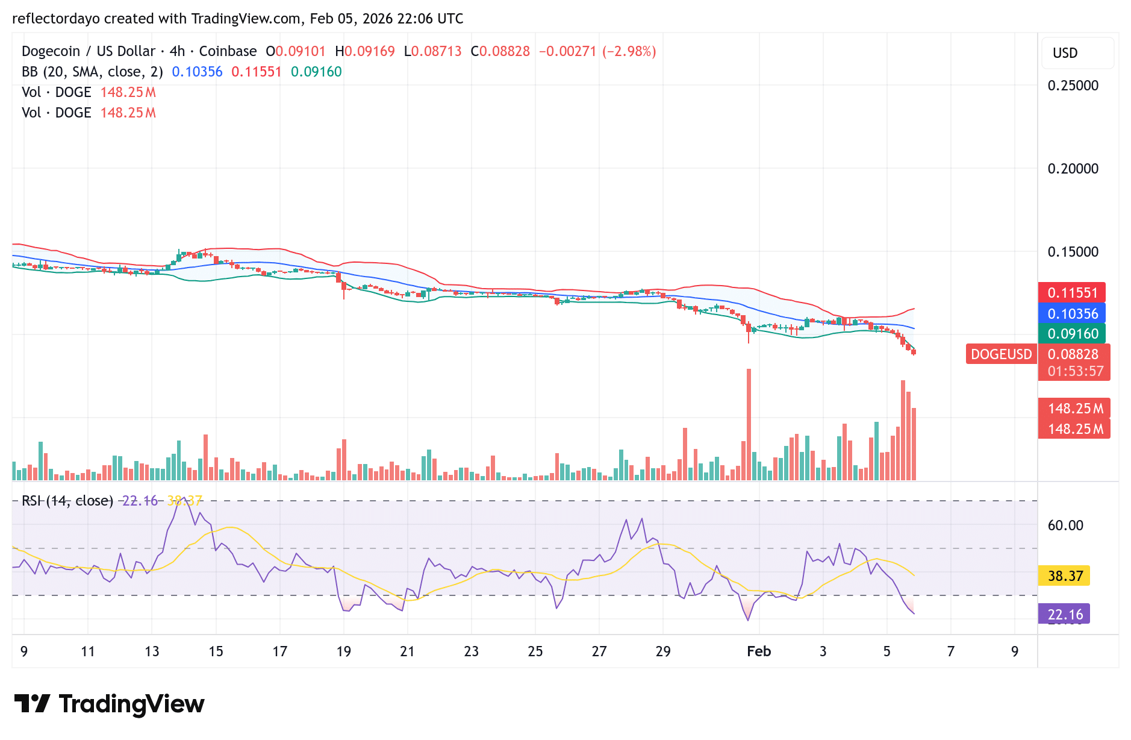
Task: Click the 0.25000 price axis label
Action: click(x=1073, y=86)
